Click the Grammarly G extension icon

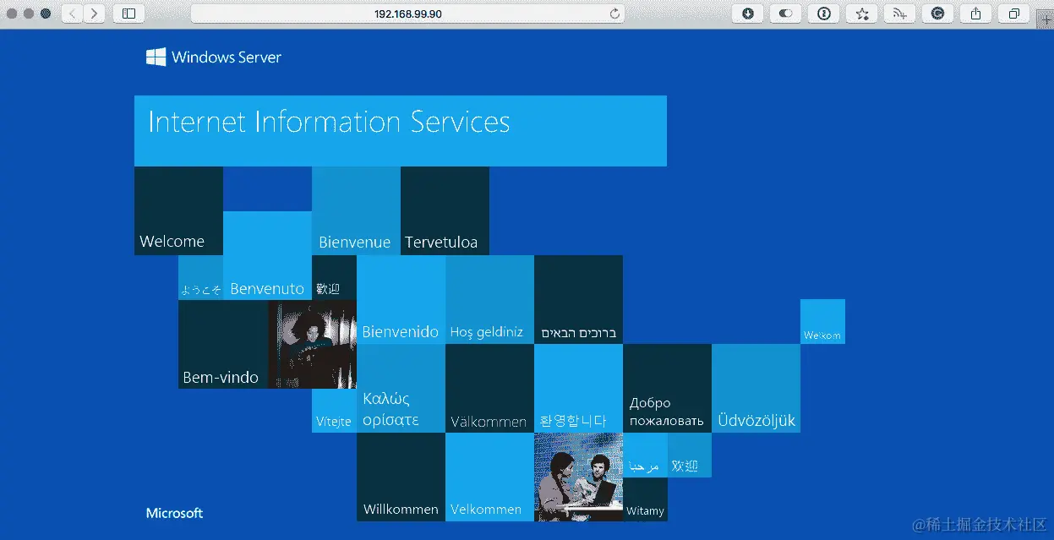pyautogui.click(x=938, y=14)
